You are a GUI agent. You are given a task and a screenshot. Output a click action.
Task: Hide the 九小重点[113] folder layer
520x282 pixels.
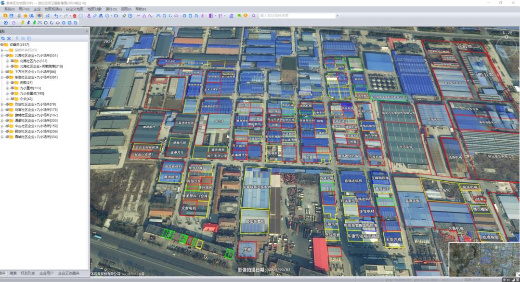coord(12,88)
